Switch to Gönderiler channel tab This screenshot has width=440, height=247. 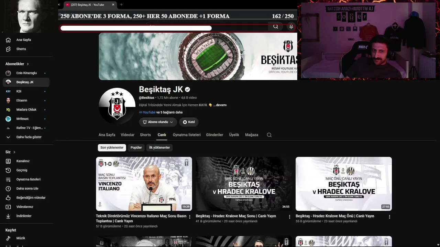tap(214, 135)
